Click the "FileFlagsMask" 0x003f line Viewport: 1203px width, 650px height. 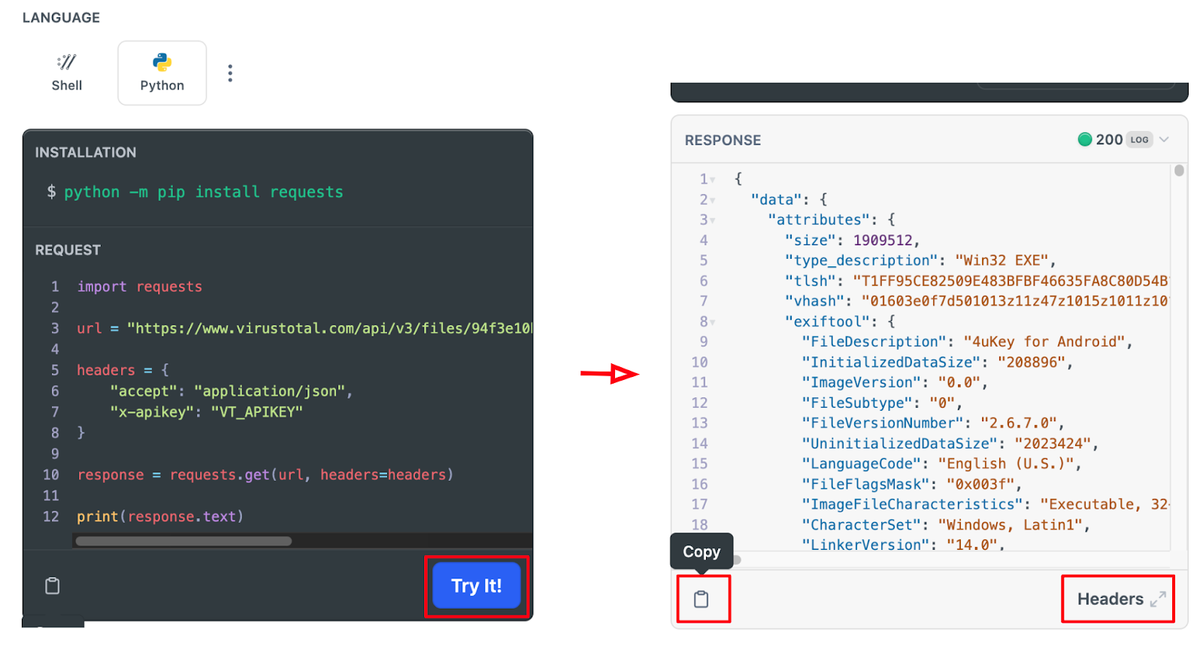[x=911, y=484]
